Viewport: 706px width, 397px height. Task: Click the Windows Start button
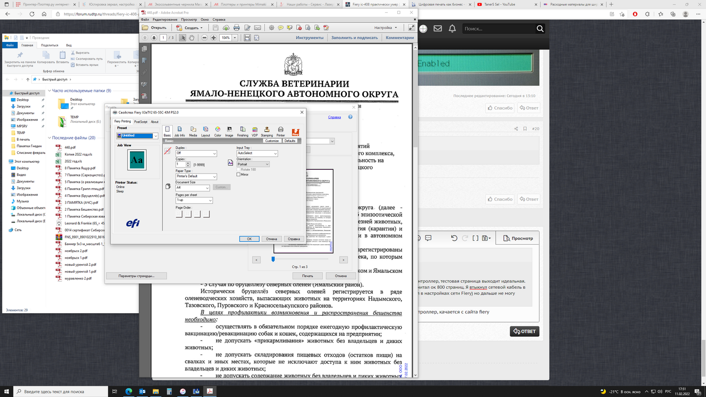7,391
